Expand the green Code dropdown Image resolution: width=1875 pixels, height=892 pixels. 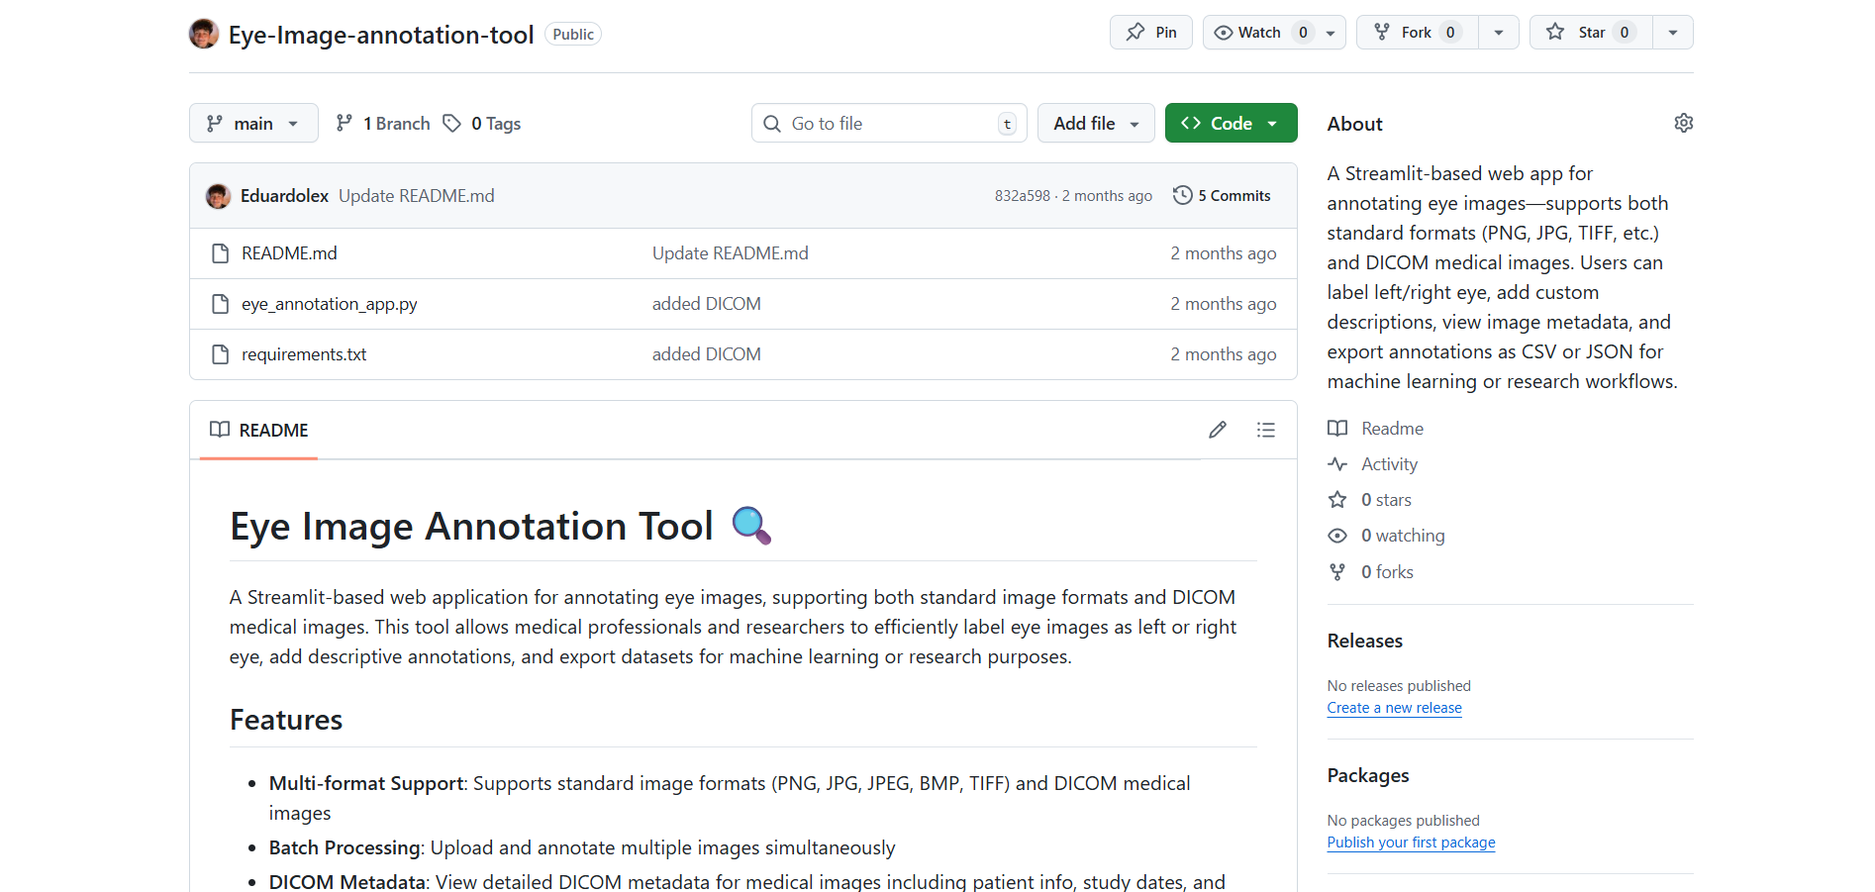pyautogui.click(x=1231, y=124)
